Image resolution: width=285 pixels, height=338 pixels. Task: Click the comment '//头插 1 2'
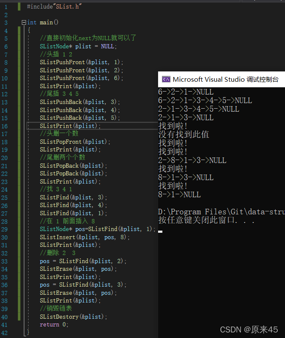56,54
